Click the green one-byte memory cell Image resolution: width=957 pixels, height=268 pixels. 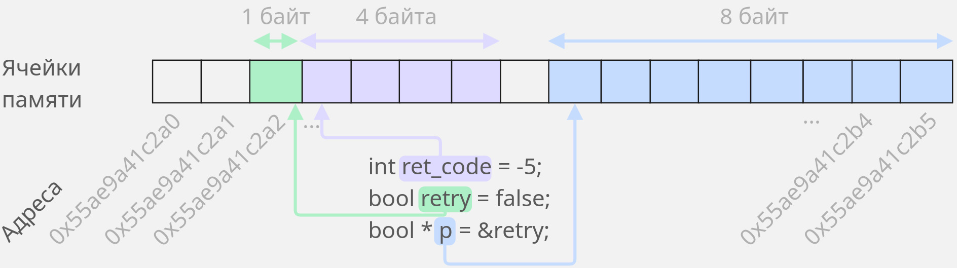pyautogui.click(x=276, y=82)
